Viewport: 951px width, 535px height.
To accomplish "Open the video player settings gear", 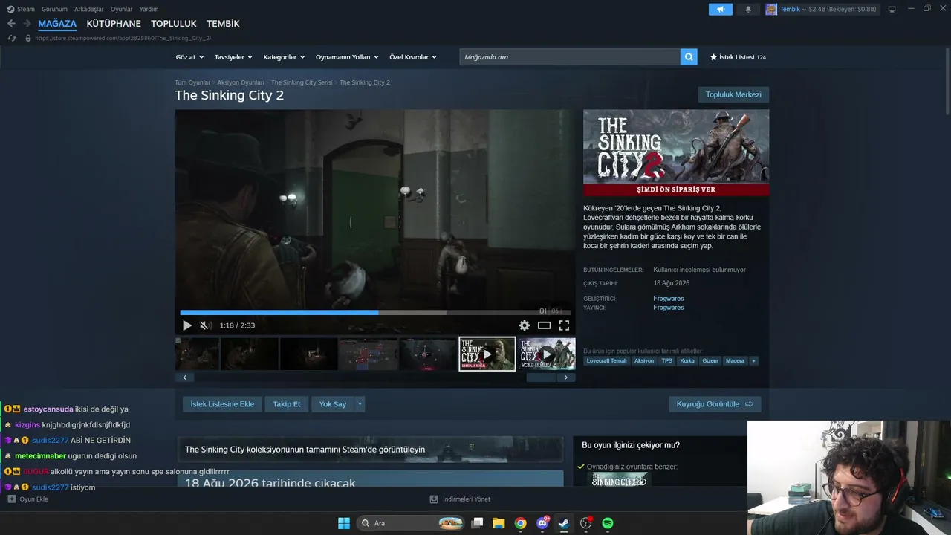I will click(525, 325).
